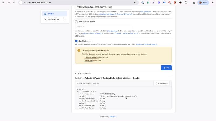This screenshot has width=216, height=121.
Task: Click the cookieKeeperEnabled line in code
Action: point(92,101)
